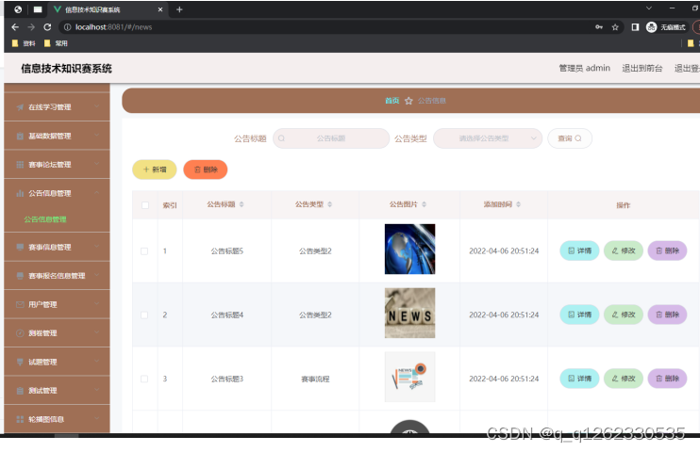This screenshot has width=700, height=452.
Task: Click the 在线学习管理 paper-plane icon
Action: coord(20,107)
